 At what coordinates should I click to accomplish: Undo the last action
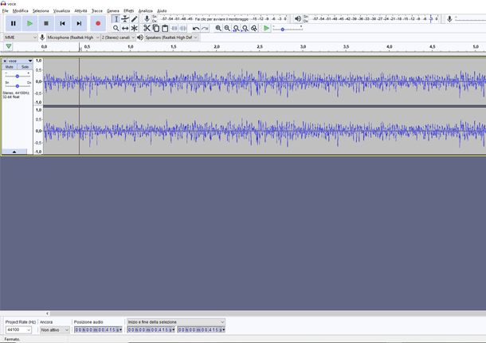click(x=195, y=28)
